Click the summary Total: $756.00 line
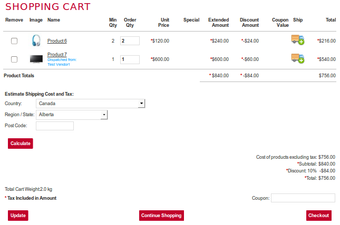The width and height of the screenshot is (340, 225). 320,178
